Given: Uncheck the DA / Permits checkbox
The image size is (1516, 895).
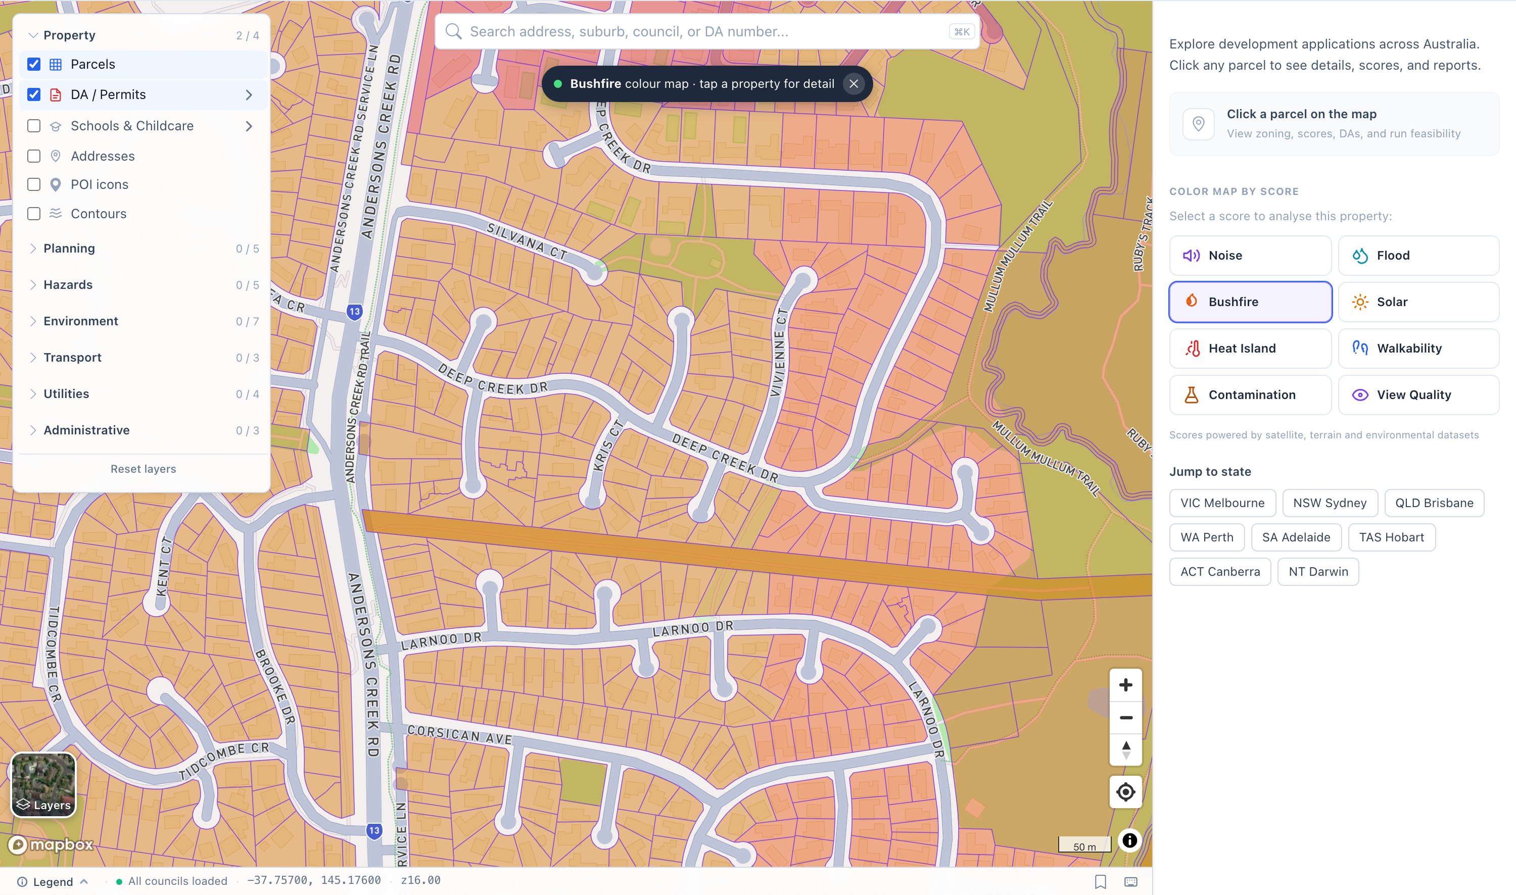Looking at the screenshot, I should click(x=34, y=94).
